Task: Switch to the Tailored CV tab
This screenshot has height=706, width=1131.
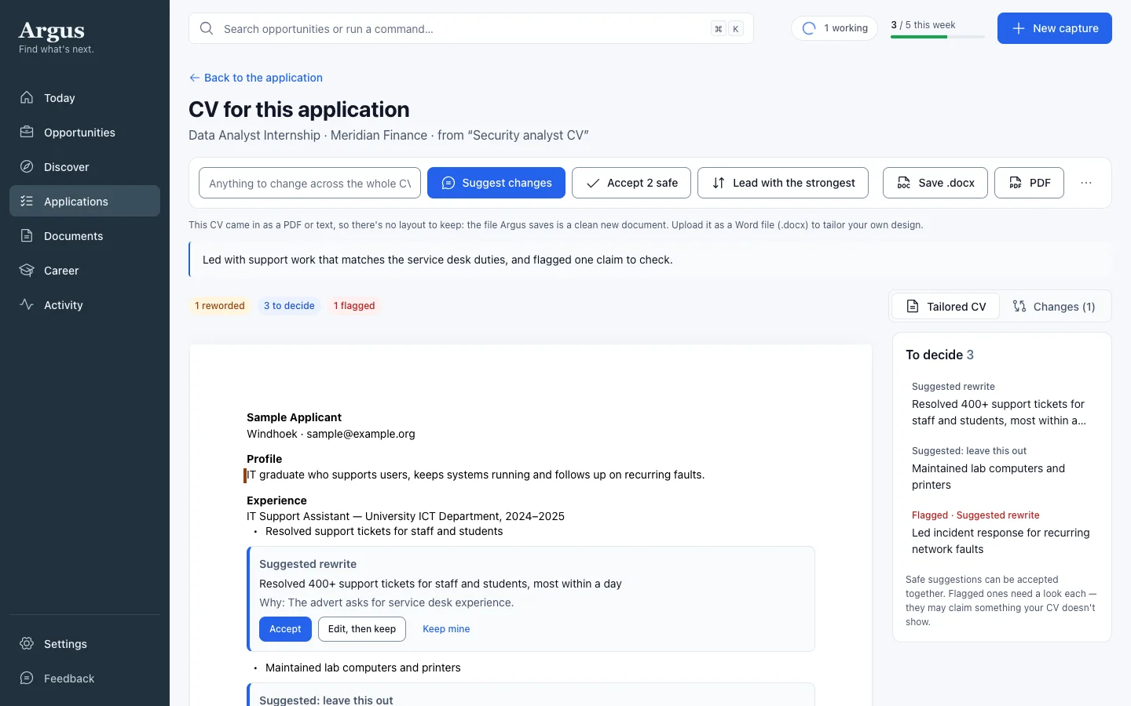Action: click(x=946, y=307)
